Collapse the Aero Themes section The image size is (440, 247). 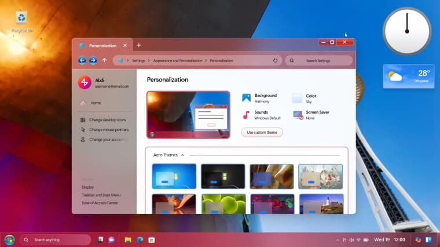[183, 155]
